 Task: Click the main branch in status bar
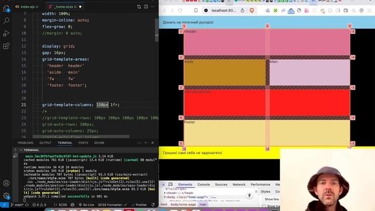pos(17,205)
